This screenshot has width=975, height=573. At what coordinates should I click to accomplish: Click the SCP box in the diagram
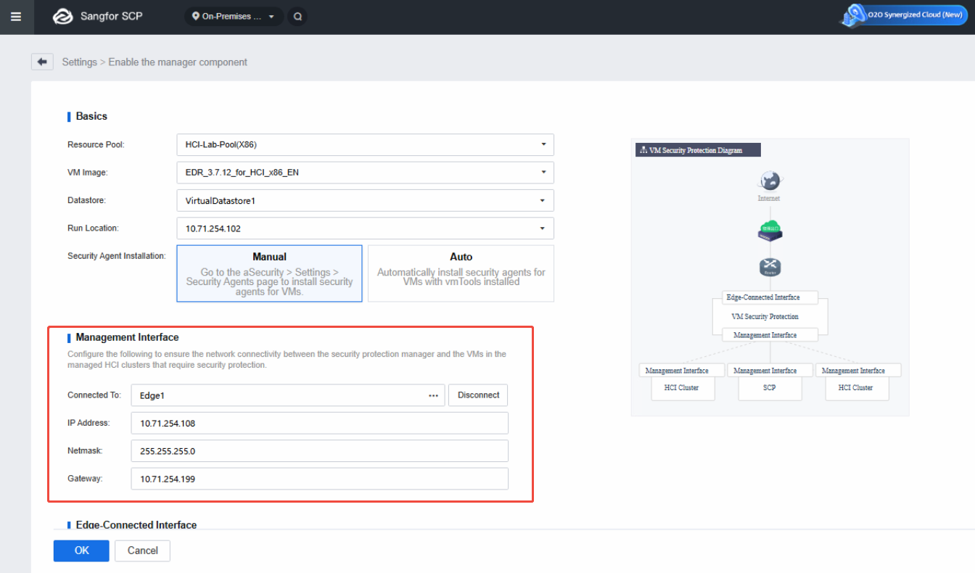pos(770,388)
